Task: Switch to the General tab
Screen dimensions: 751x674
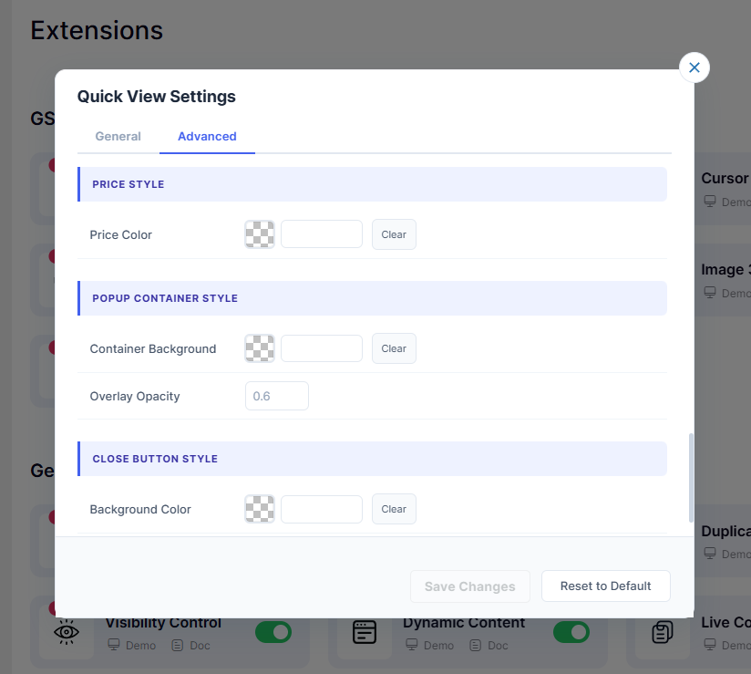Action: tap(118, 137)
